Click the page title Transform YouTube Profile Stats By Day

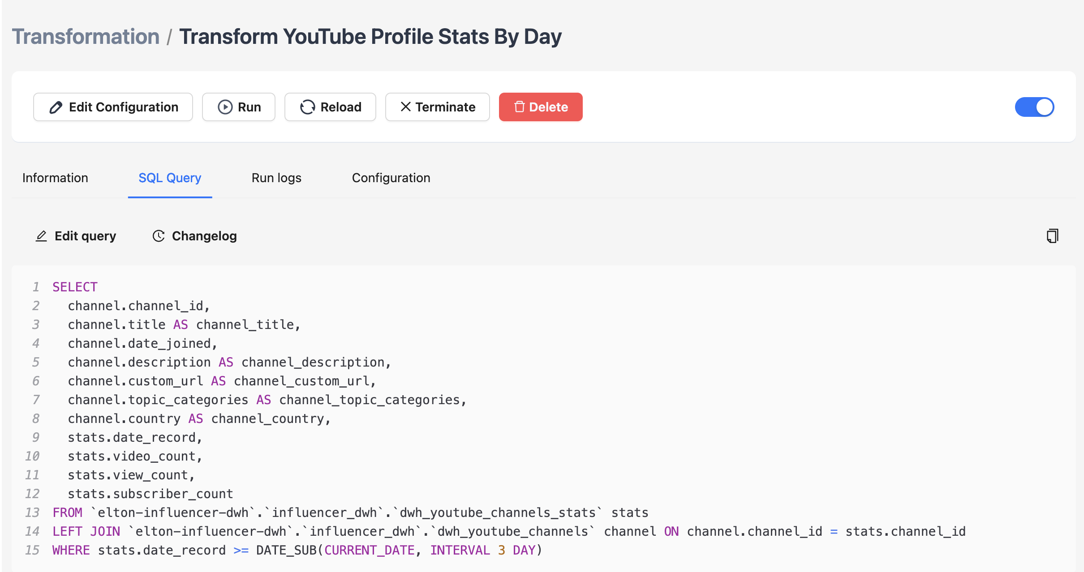click(x=370, y=36)
